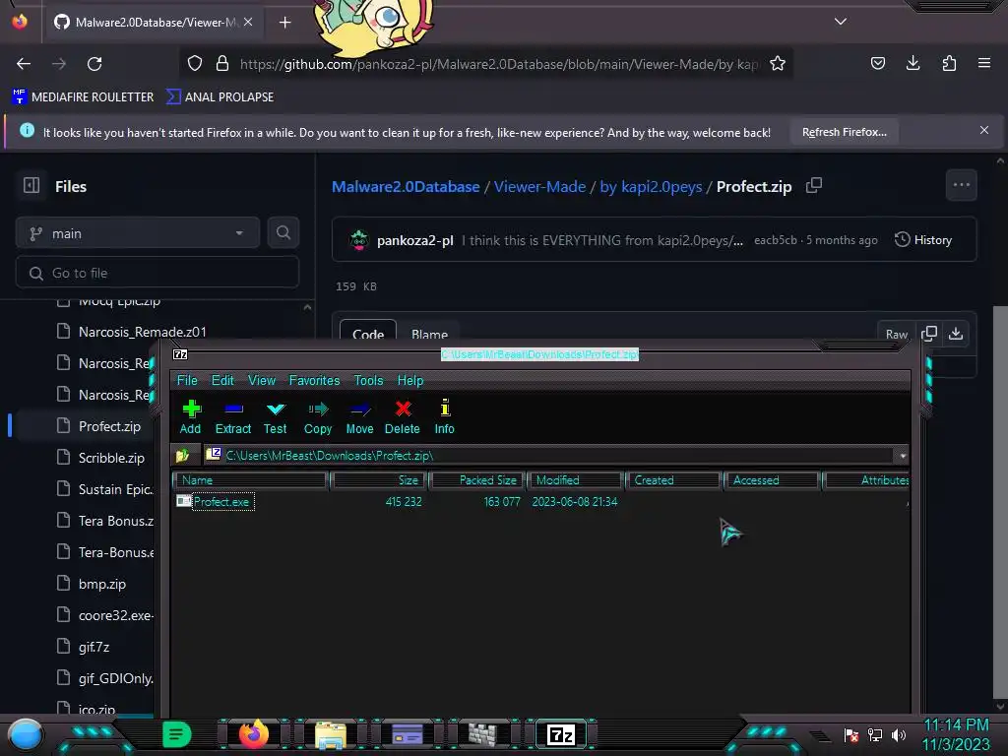
Task: Click the Refresh Firefox... button
Action: (844, 132)
